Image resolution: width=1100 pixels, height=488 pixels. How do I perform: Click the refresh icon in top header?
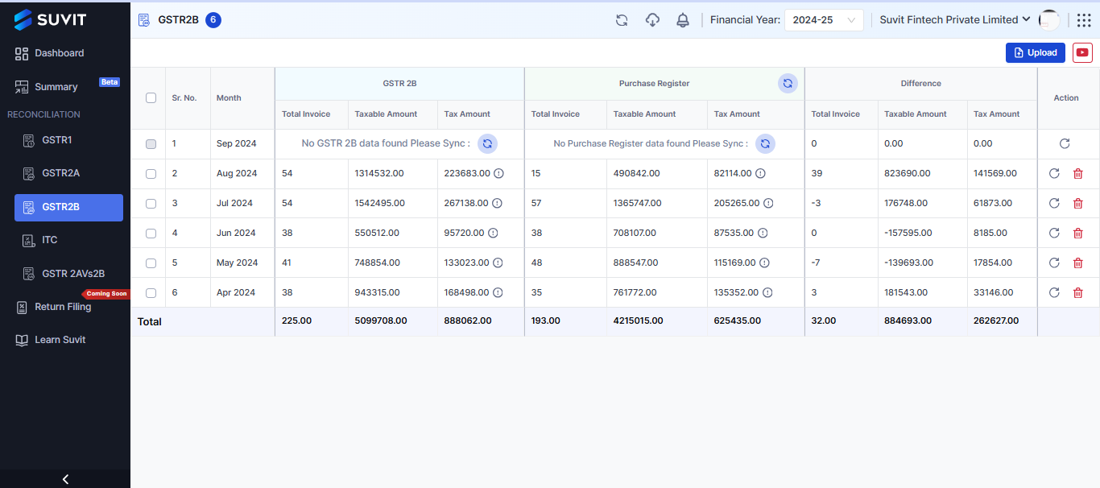[622, 20]
